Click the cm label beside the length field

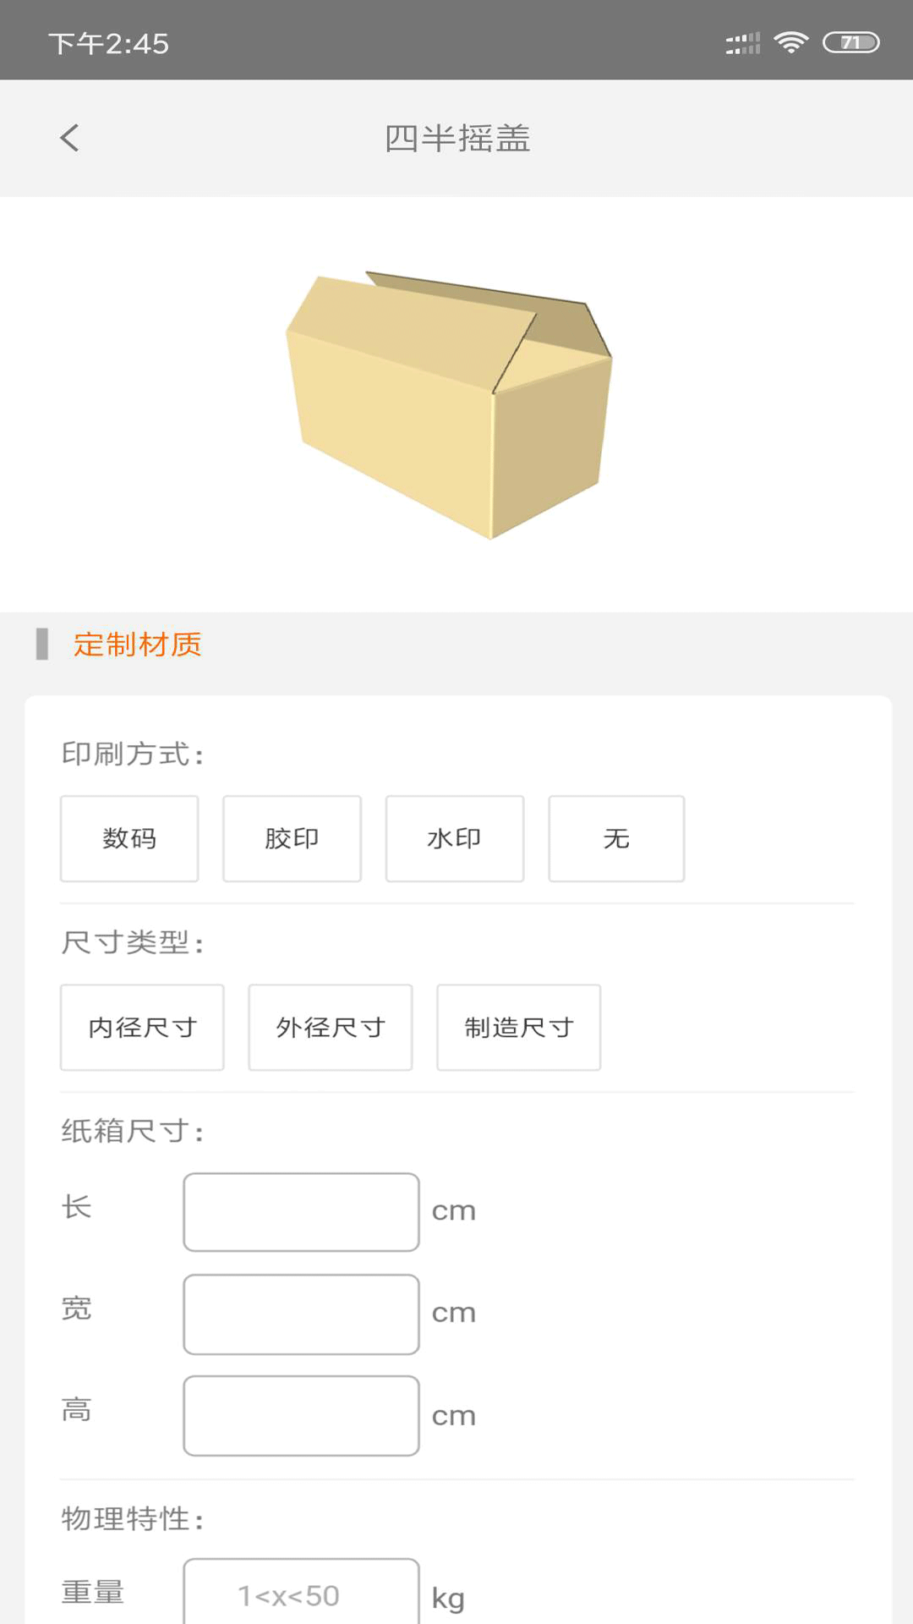455,1210
